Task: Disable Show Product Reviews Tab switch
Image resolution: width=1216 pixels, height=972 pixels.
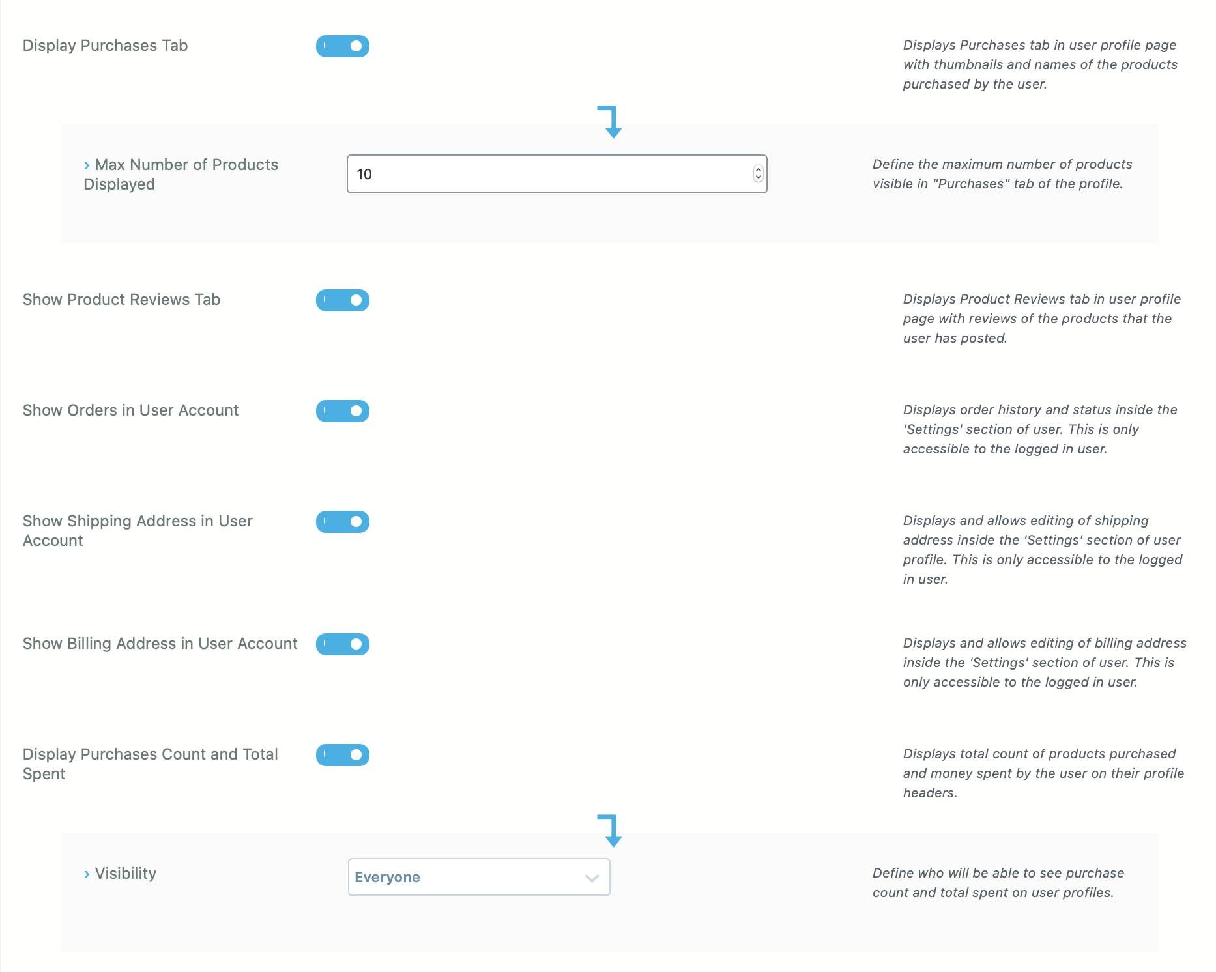Action: (x=343, y=300)
